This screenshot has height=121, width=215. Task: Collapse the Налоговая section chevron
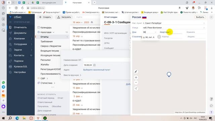[x=53, y=32]
